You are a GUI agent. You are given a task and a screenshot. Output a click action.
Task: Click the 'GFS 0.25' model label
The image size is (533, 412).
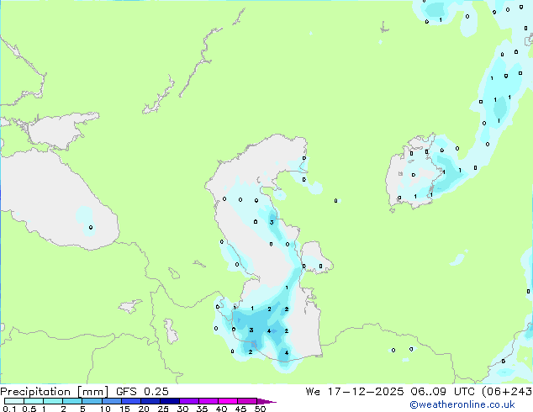tap(142, 391)
